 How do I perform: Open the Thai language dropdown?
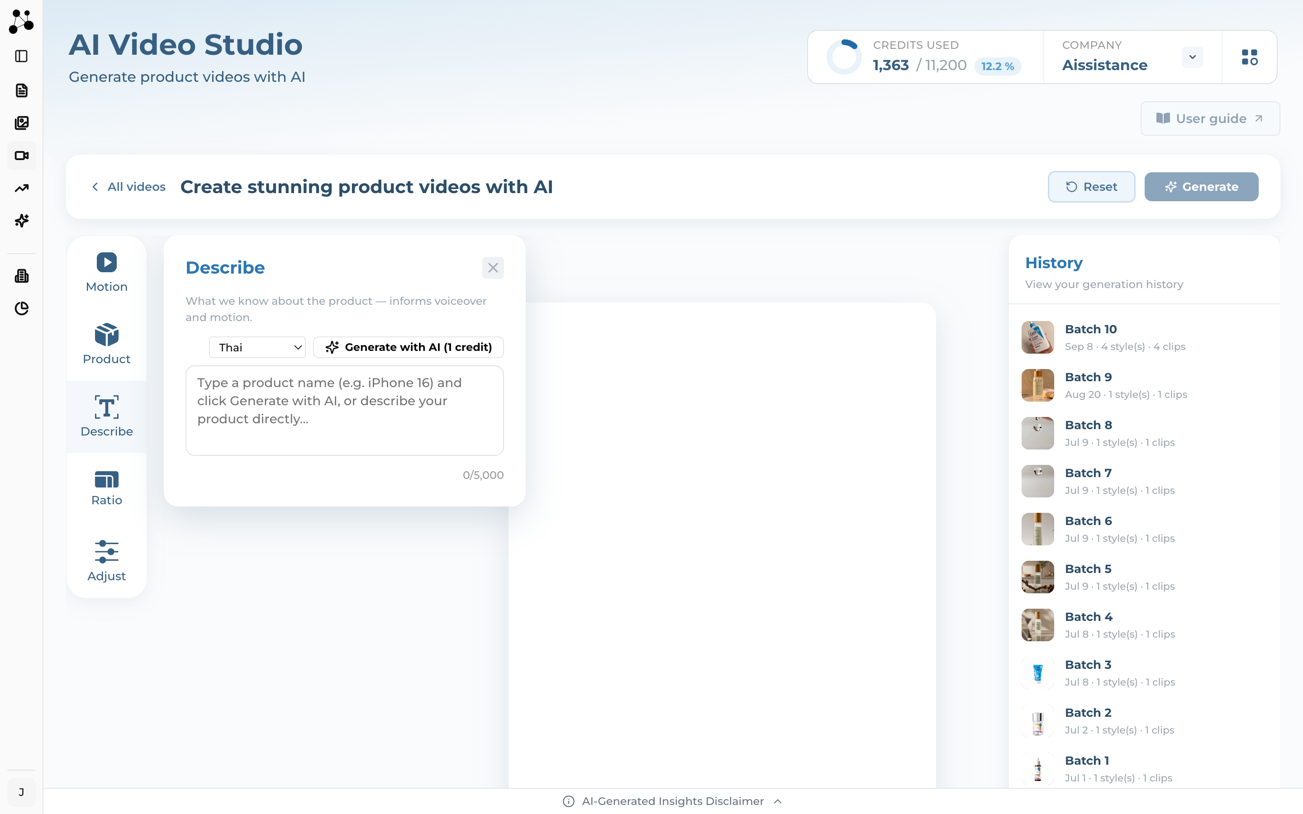click(257, 347)
